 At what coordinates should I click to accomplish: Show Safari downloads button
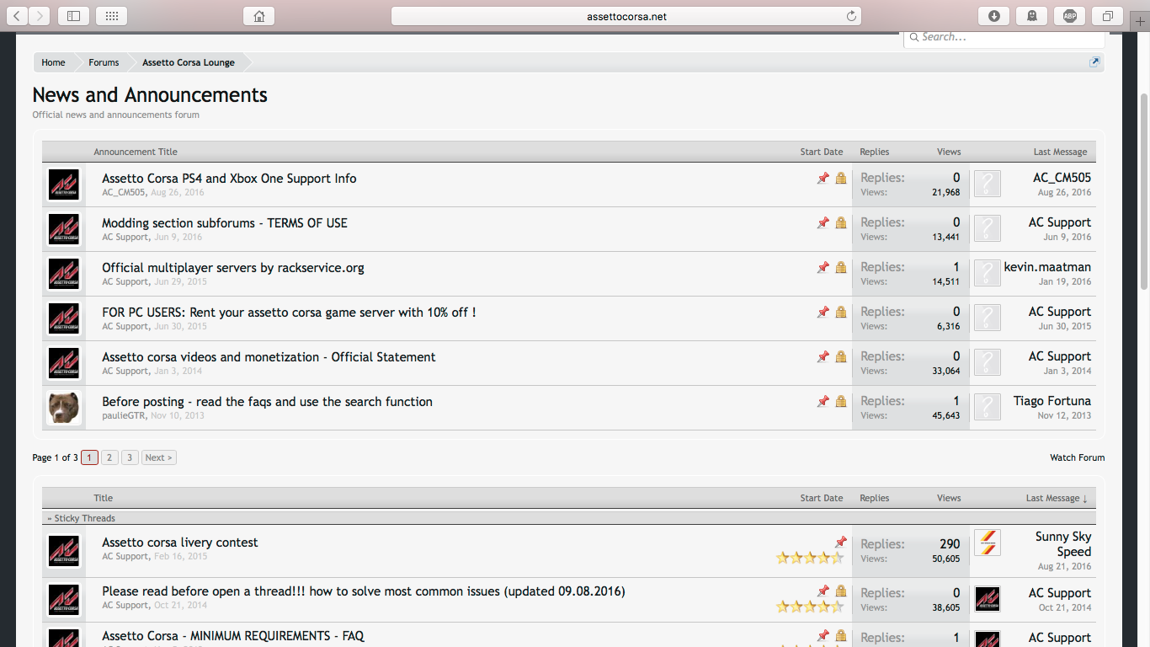[x=994, y=16]
